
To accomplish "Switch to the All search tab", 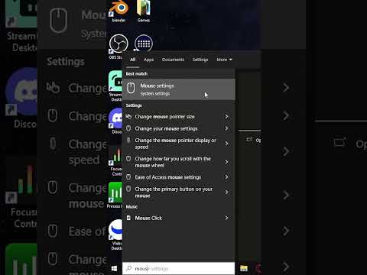I will click(x=132, y=60).
